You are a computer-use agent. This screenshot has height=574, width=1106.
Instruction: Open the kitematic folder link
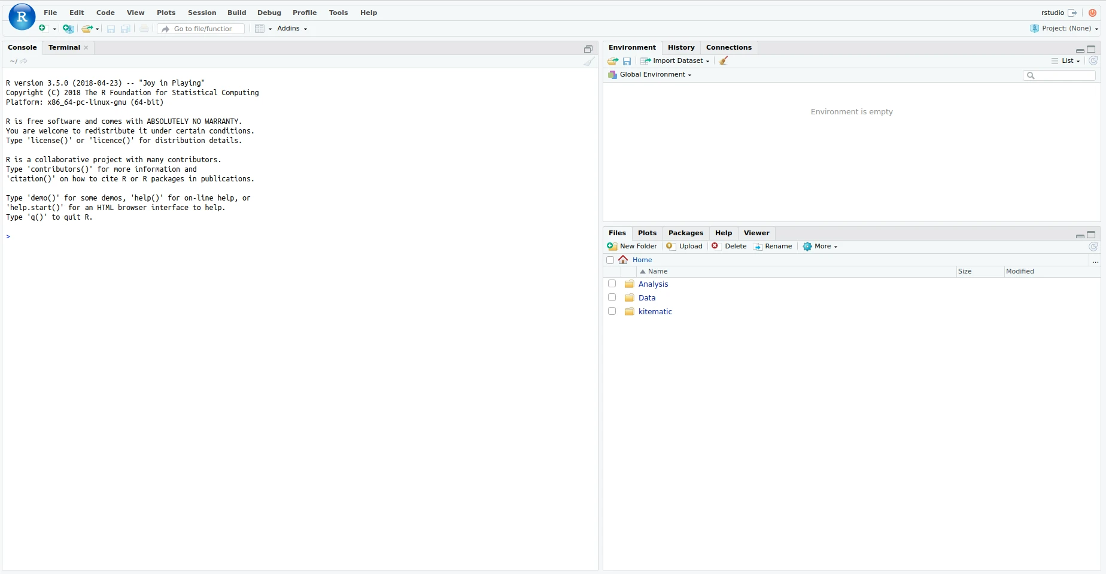click(655, 311)
